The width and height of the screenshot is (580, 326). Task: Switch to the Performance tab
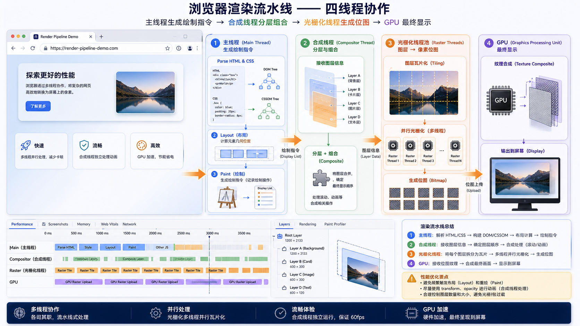[x=22, y=224]
